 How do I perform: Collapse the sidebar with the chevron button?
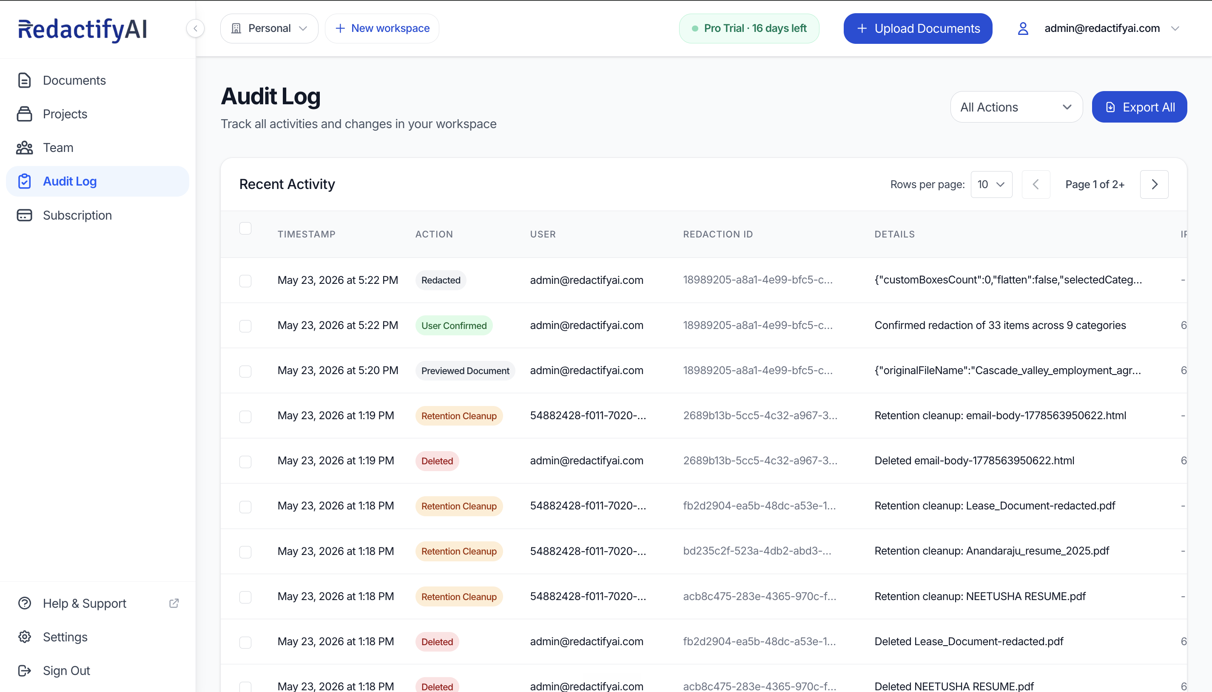(195, 29)
